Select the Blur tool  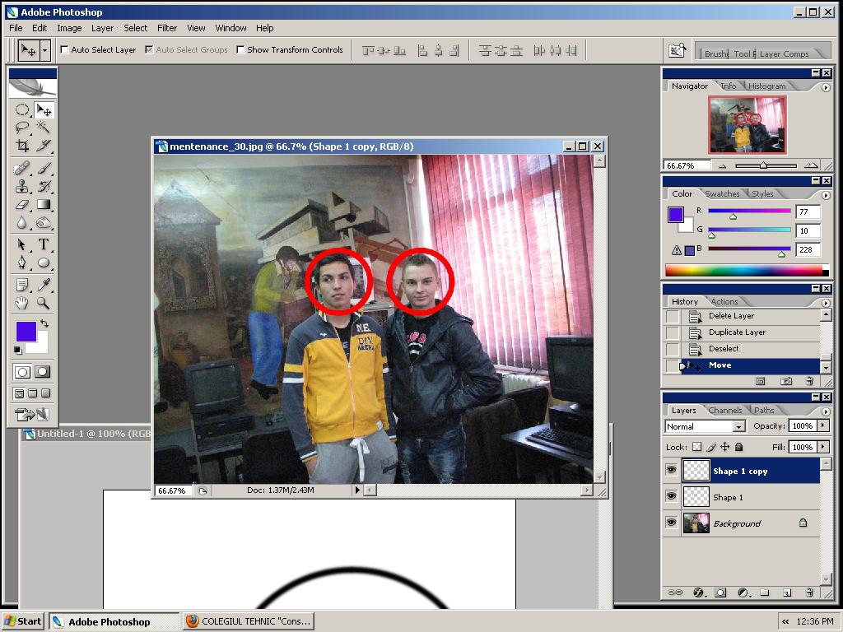[21, 222]
